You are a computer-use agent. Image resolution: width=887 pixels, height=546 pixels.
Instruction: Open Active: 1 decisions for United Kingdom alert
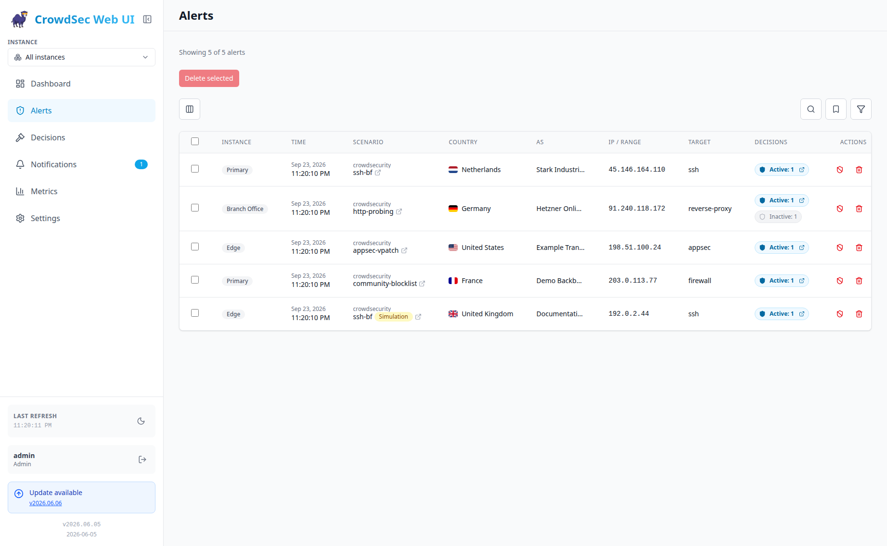[782, 314]
